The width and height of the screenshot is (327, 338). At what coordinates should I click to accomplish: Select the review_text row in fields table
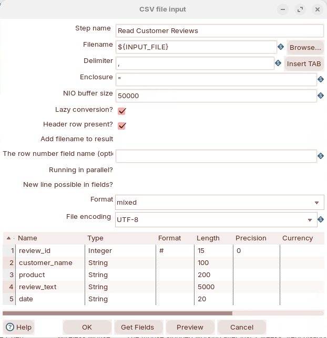(38, 287)
